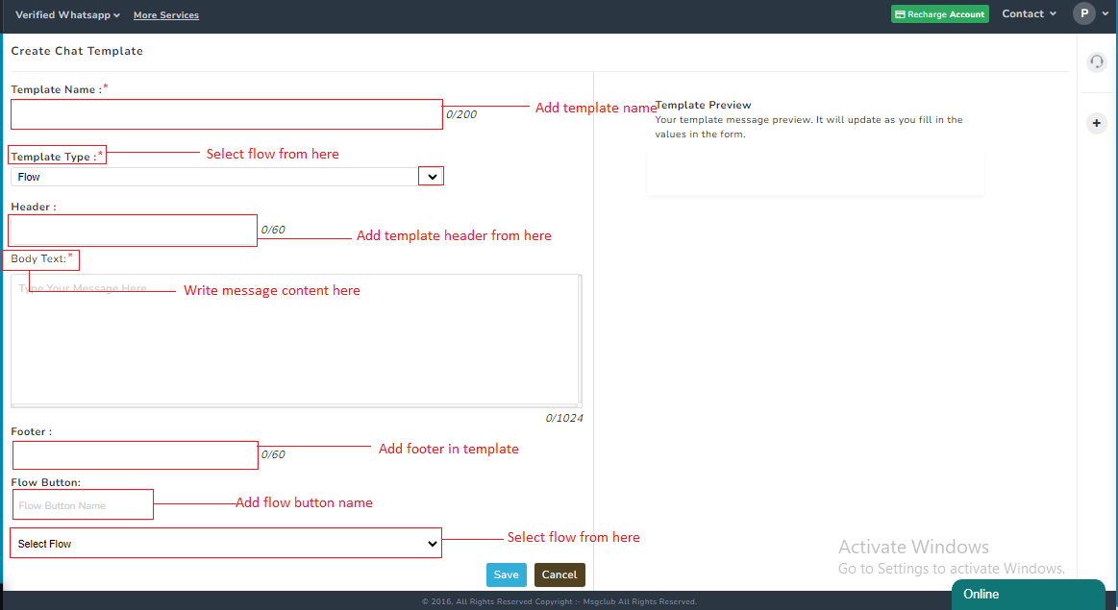This screenshot has height=610, width=1118.
Task: Save the chat template
Action: tap(507, 574)
